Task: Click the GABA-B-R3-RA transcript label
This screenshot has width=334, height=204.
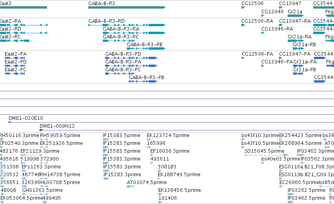Action: (121, 29)
